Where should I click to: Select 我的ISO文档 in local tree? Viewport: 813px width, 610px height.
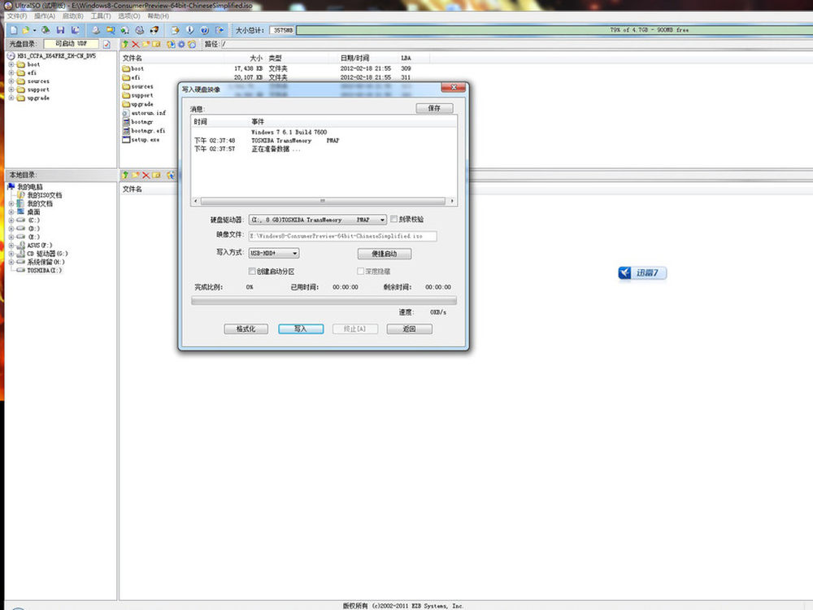(x=44, y=195)
